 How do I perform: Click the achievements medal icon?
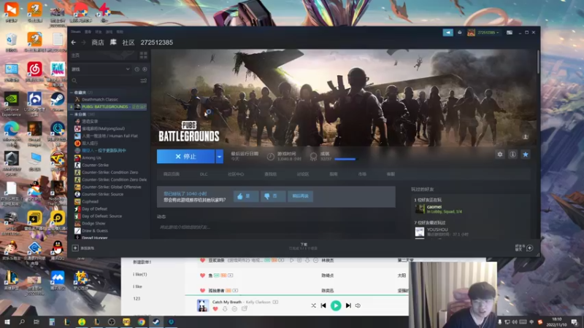point(314,157)
